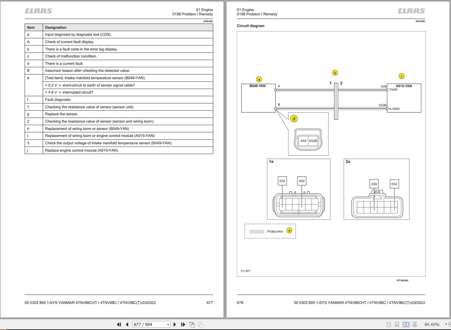Switch to single page view layout
Image resolution: width=451 pixels, height=330 pixels.
pos(389,324)
